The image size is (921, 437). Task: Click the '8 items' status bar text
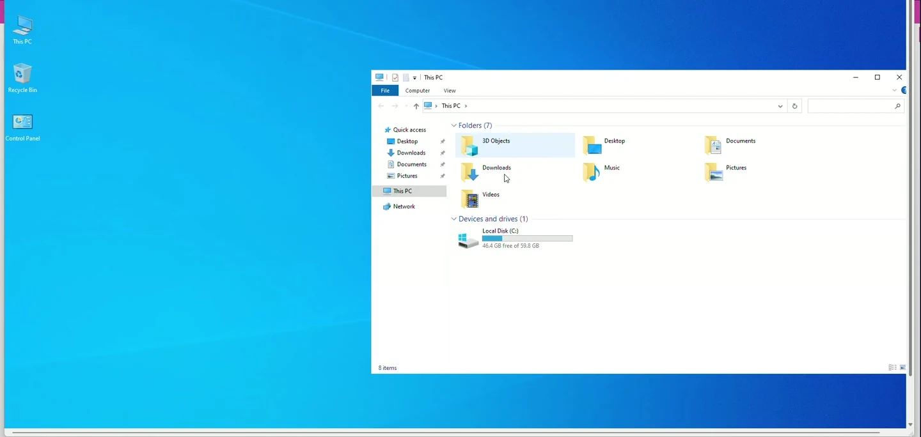click(388, 368)
